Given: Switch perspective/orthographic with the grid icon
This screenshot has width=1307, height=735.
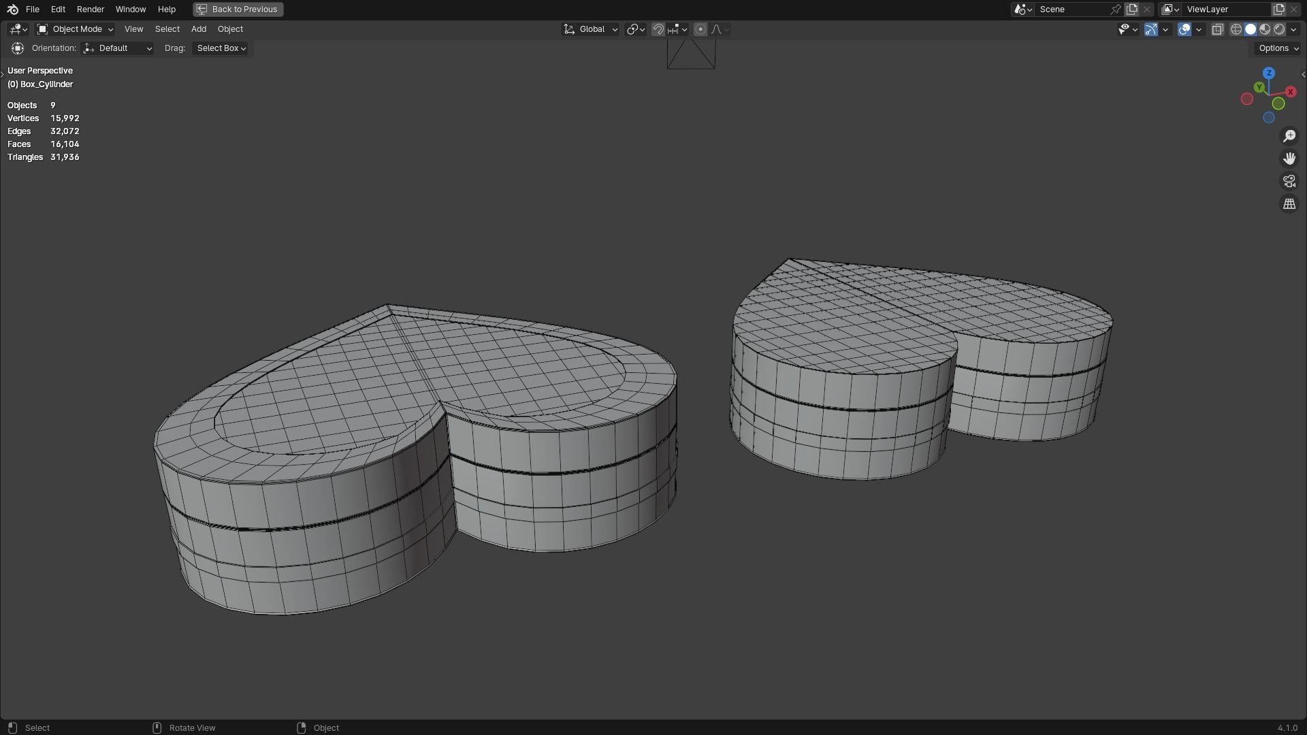Looking at the screenshot, I should pyautogui.click(x=1289, y=203).
